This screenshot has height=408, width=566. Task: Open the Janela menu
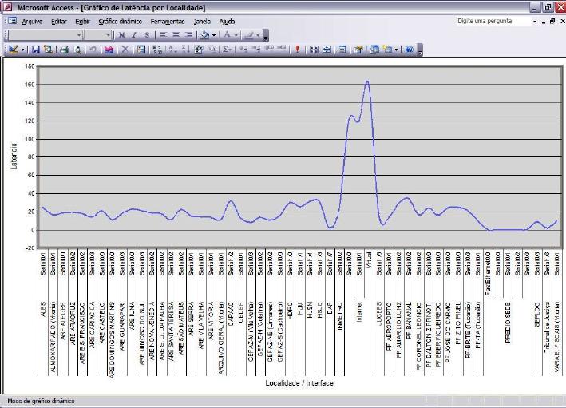point(202,22)
